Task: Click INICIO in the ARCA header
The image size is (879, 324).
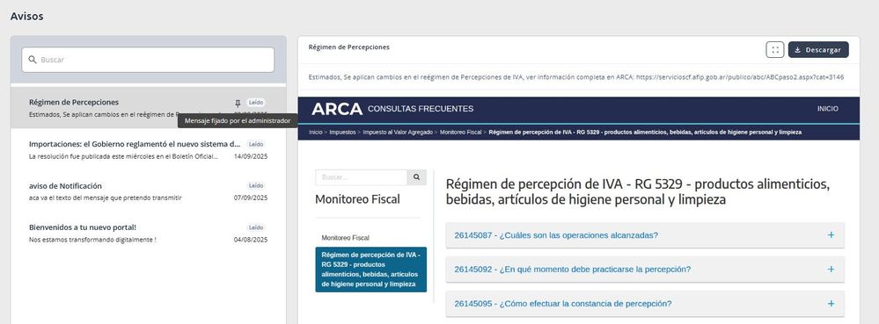Action: (827, 109)
